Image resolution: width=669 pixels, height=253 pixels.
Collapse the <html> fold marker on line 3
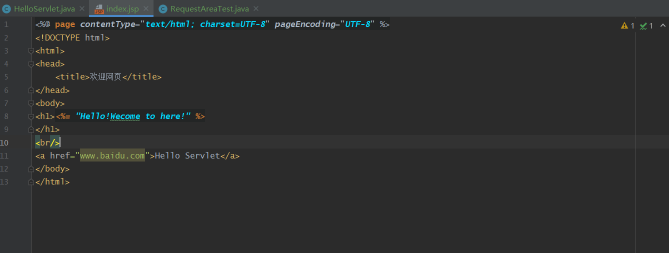point(31,51)
